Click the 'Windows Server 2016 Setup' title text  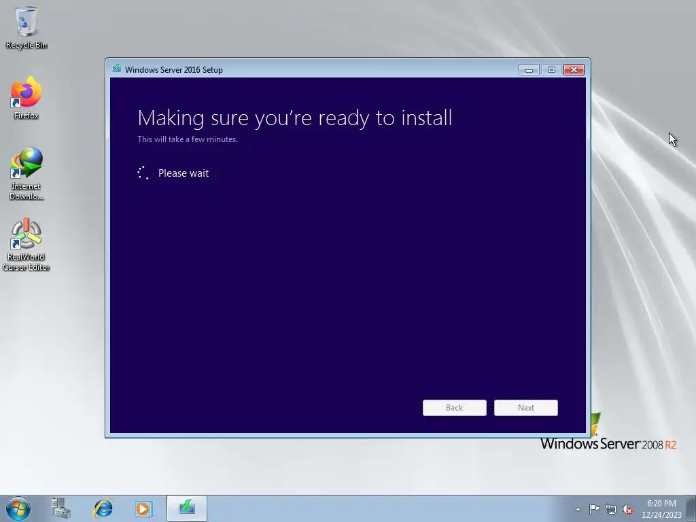point(173,70)
